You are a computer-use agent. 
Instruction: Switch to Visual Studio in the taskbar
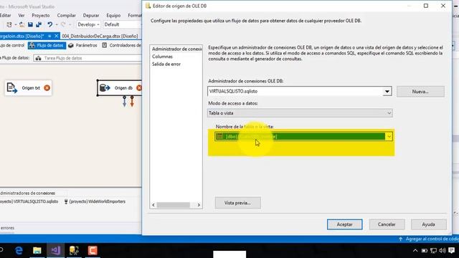(56, 250)
